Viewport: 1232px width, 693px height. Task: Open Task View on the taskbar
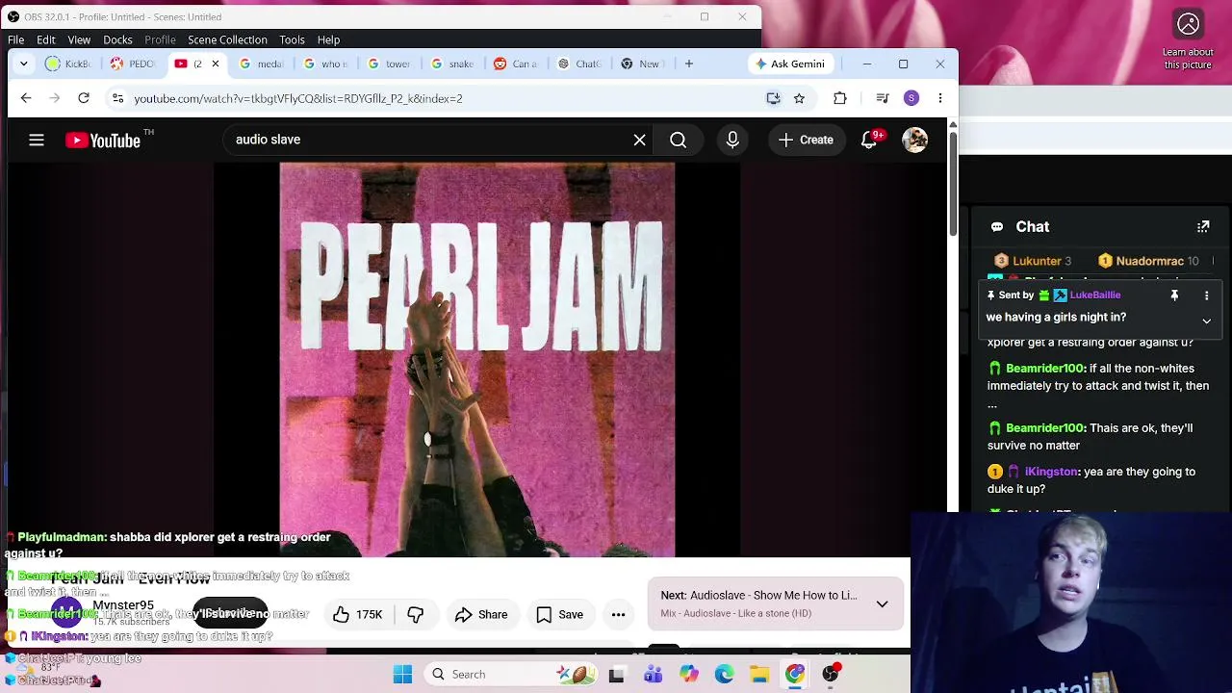(617, 675)
